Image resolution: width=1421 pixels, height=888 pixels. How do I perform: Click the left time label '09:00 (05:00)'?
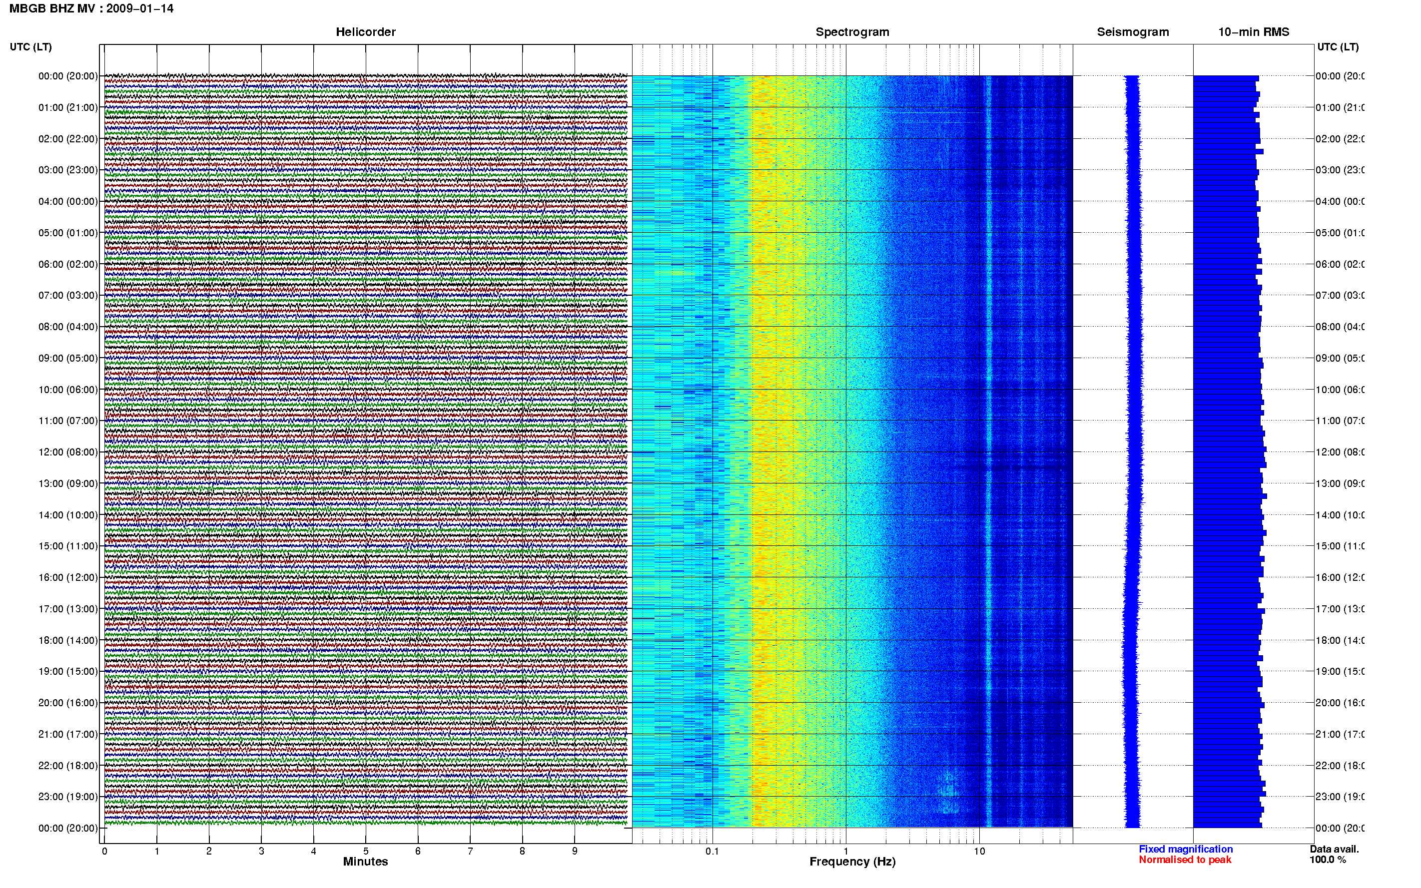pyautogui.click(x=68, y=358)
